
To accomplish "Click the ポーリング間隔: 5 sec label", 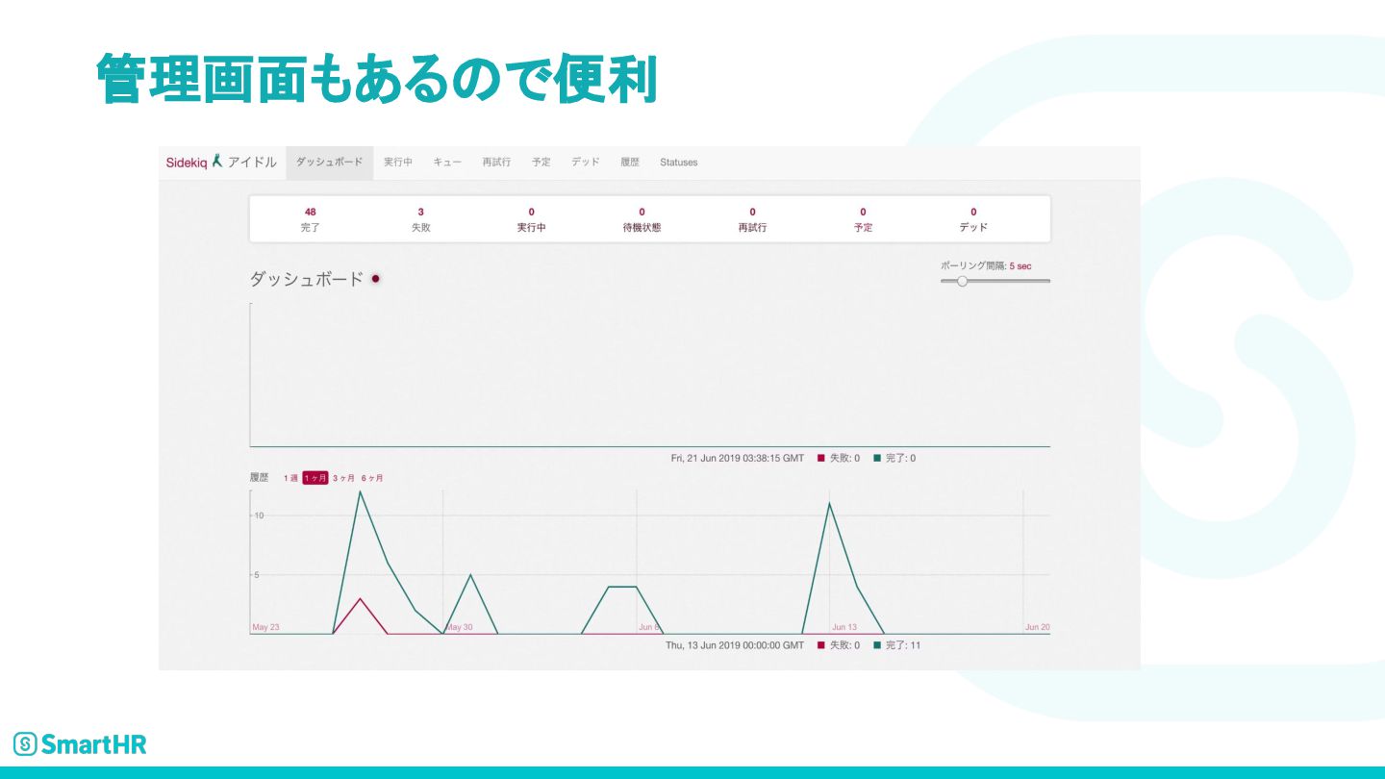I will pyautogui.click(x=986, y=265).
